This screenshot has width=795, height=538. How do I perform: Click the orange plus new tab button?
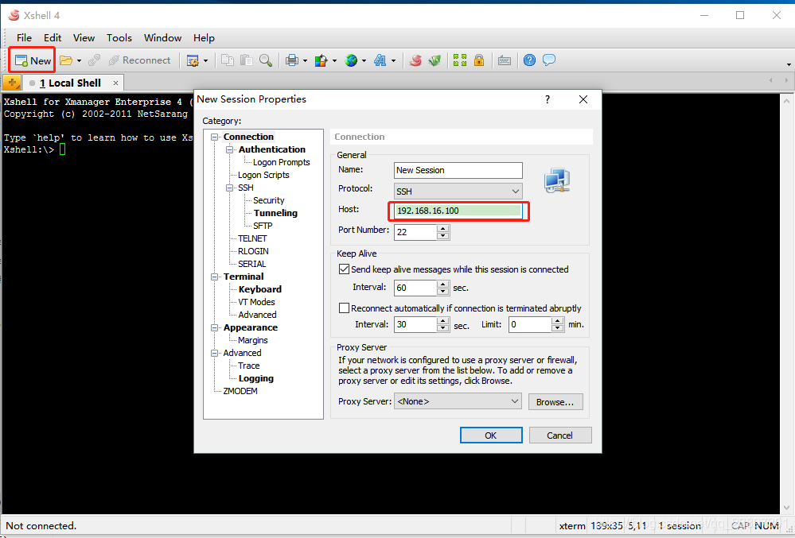pos(12,83)
